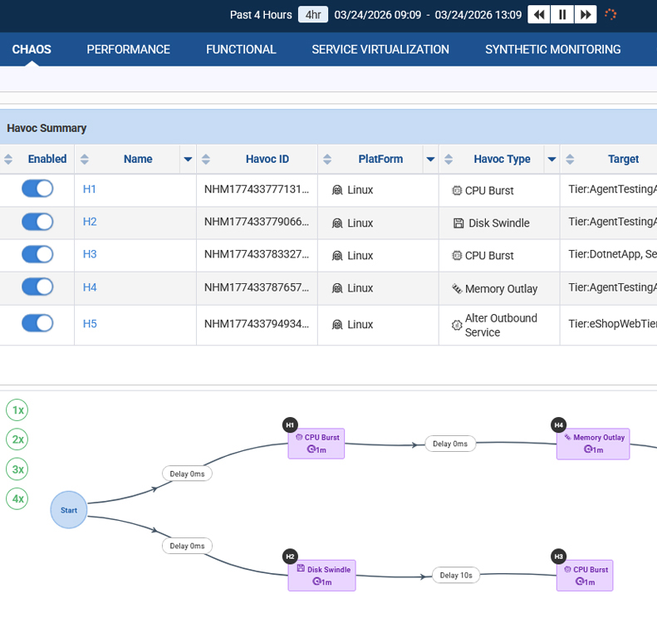
Task: Open the Name column filter dropdown
Action: click(x=189, y=159)
